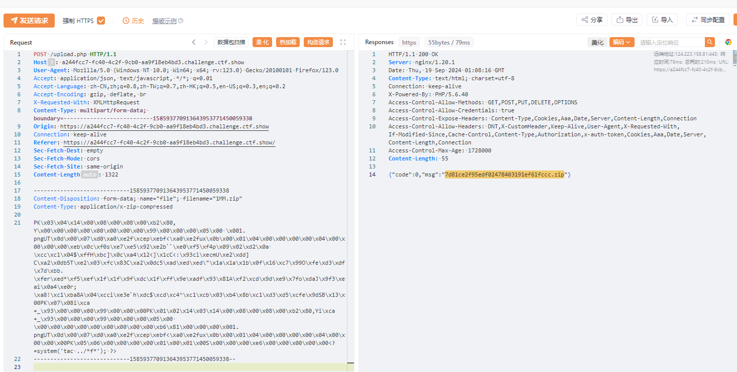
Task: Click the 构造请求 build request button
Action: click(318, 42)
